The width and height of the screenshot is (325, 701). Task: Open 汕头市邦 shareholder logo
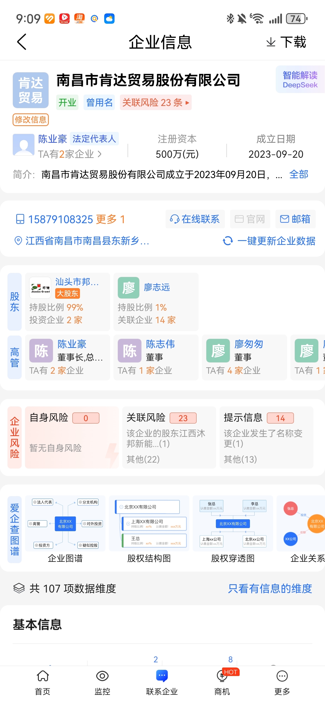40,288
